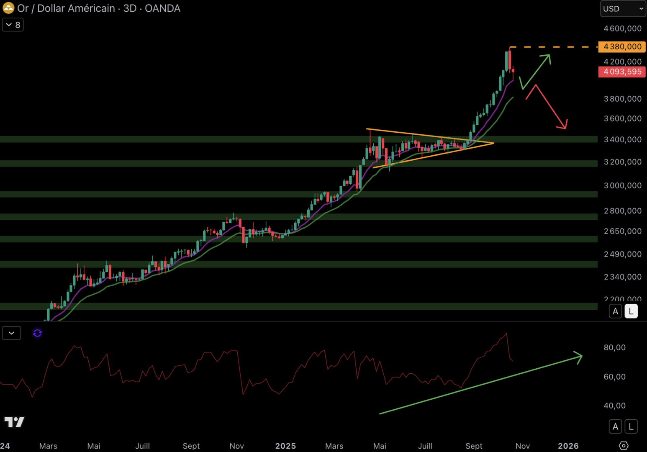Expand the RSI pane legend chevron
Image resolution: width=647 pixels, height=452 pixels.
click(11, 333)
